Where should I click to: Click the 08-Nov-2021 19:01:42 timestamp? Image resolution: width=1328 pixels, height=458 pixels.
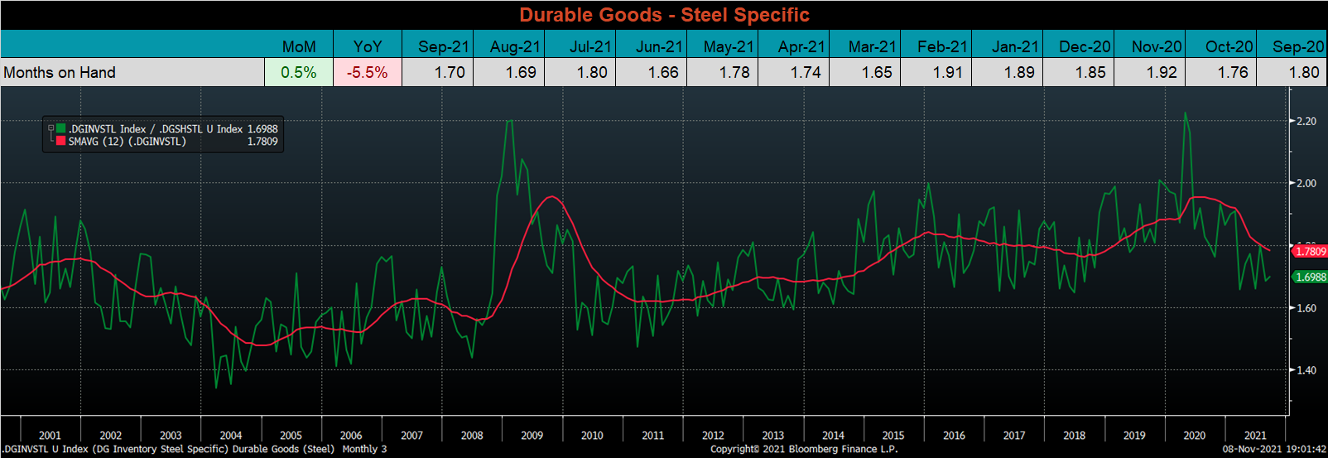tap(1274, 449)
